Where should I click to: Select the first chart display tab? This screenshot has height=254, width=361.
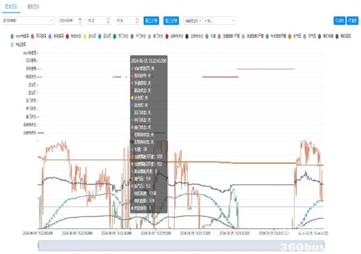pos(11,7)
